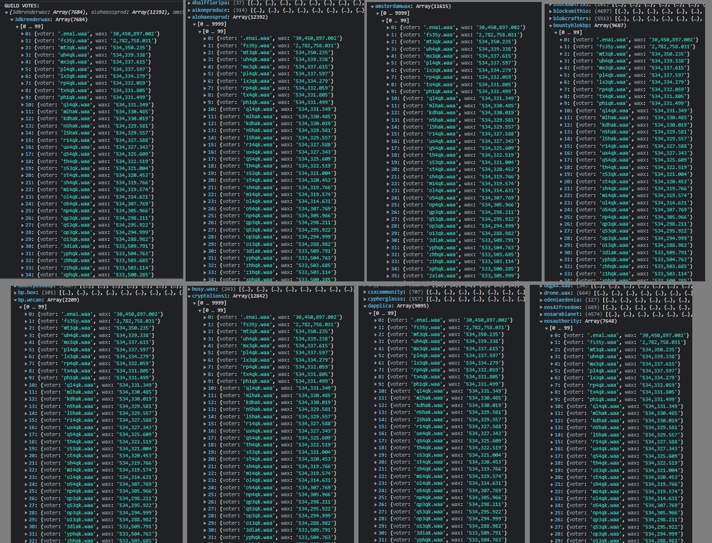Viewport: 712px width, 543px height.
Task: Collapse the alohaeosprod: Array(12392) node
Action: [189, 17]
